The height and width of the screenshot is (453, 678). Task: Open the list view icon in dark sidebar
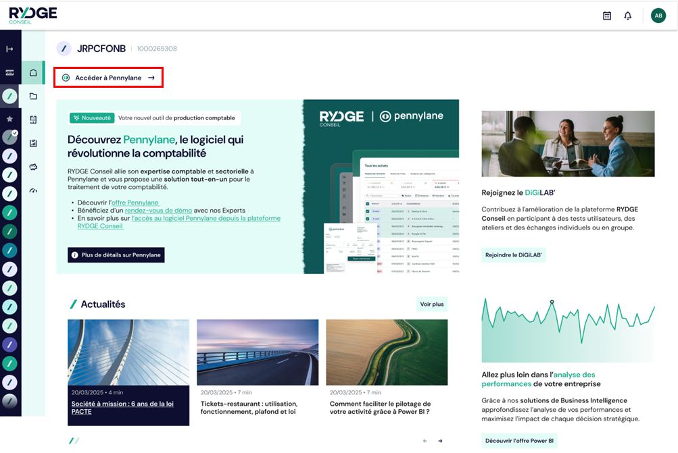click(x=9, y=72)
